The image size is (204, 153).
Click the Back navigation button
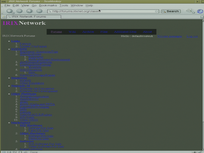(9, 11)
